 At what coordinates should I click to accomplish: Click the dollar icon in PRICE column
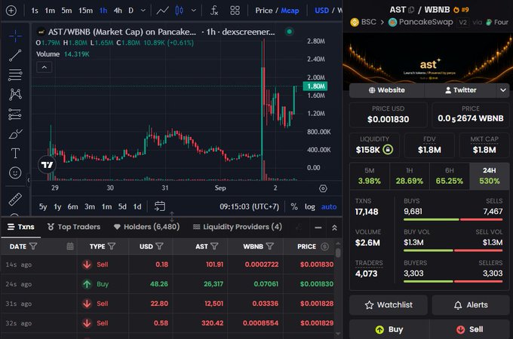pos(324,246)
